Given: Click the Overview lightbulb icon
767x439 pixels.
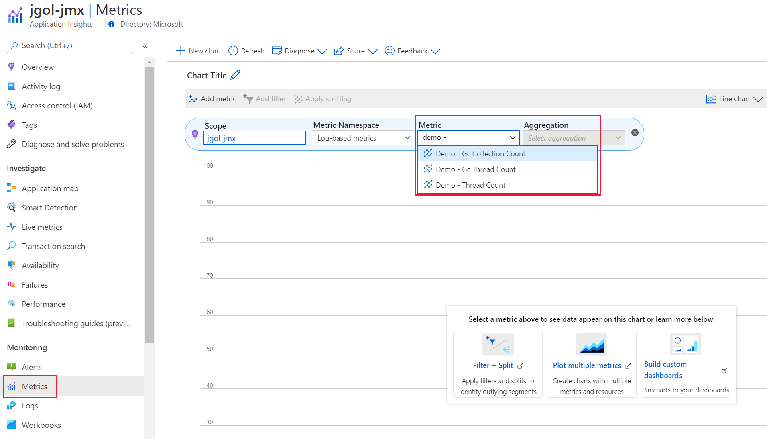Looking at the screenshot, I should [12, 67].
